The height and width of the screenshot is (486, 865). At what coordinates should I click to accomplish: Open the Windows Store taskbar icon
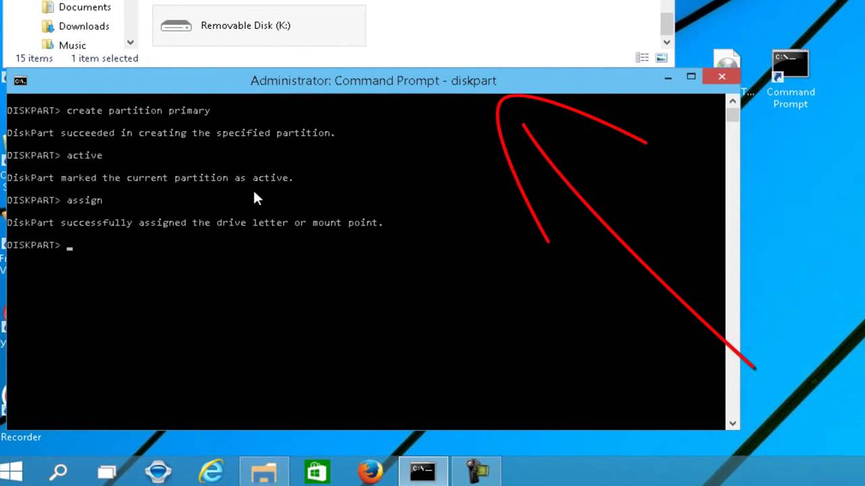tap(317, 470)
